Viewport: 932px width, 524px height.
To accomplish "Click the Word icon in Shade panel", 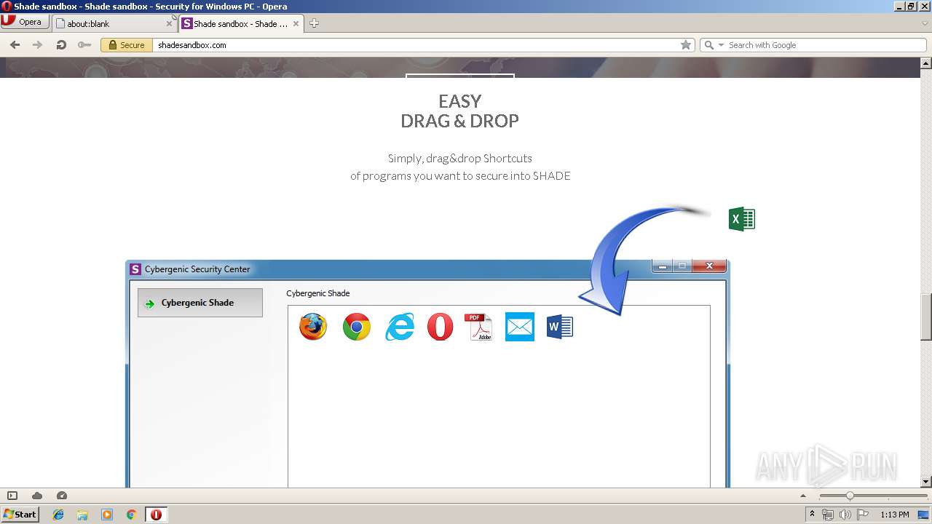I will coord(560,327).
